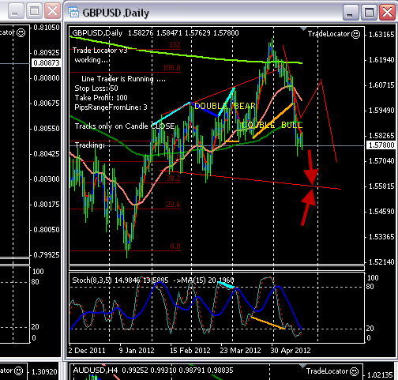The height and width of the screenshot is (380, 398).
Task: Select the 'Tracking:' label
Action: coord(90,145)
